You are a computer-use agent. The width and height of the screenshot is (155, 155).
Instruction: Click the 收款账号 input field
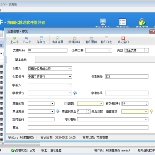(127, 93)
